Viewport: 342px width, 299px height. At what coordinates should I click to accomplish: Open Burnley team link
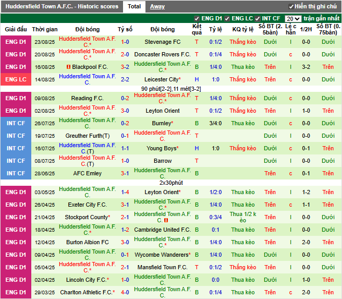[162, 123]
